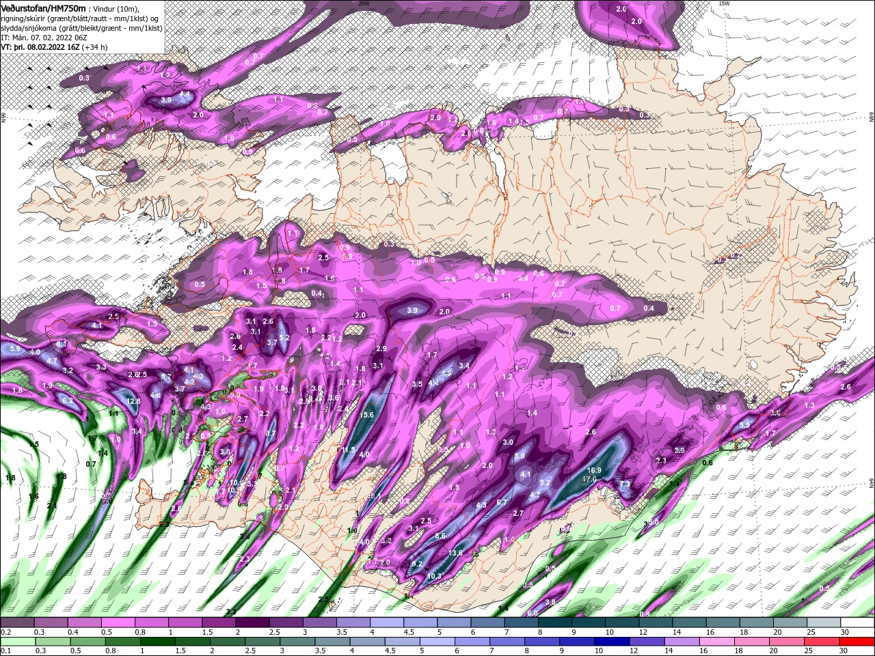This screenshot has width=875, height=656.
Task: Click snow scale's grey-mauve 0.2 swatch
Action: tap(17, 623)
